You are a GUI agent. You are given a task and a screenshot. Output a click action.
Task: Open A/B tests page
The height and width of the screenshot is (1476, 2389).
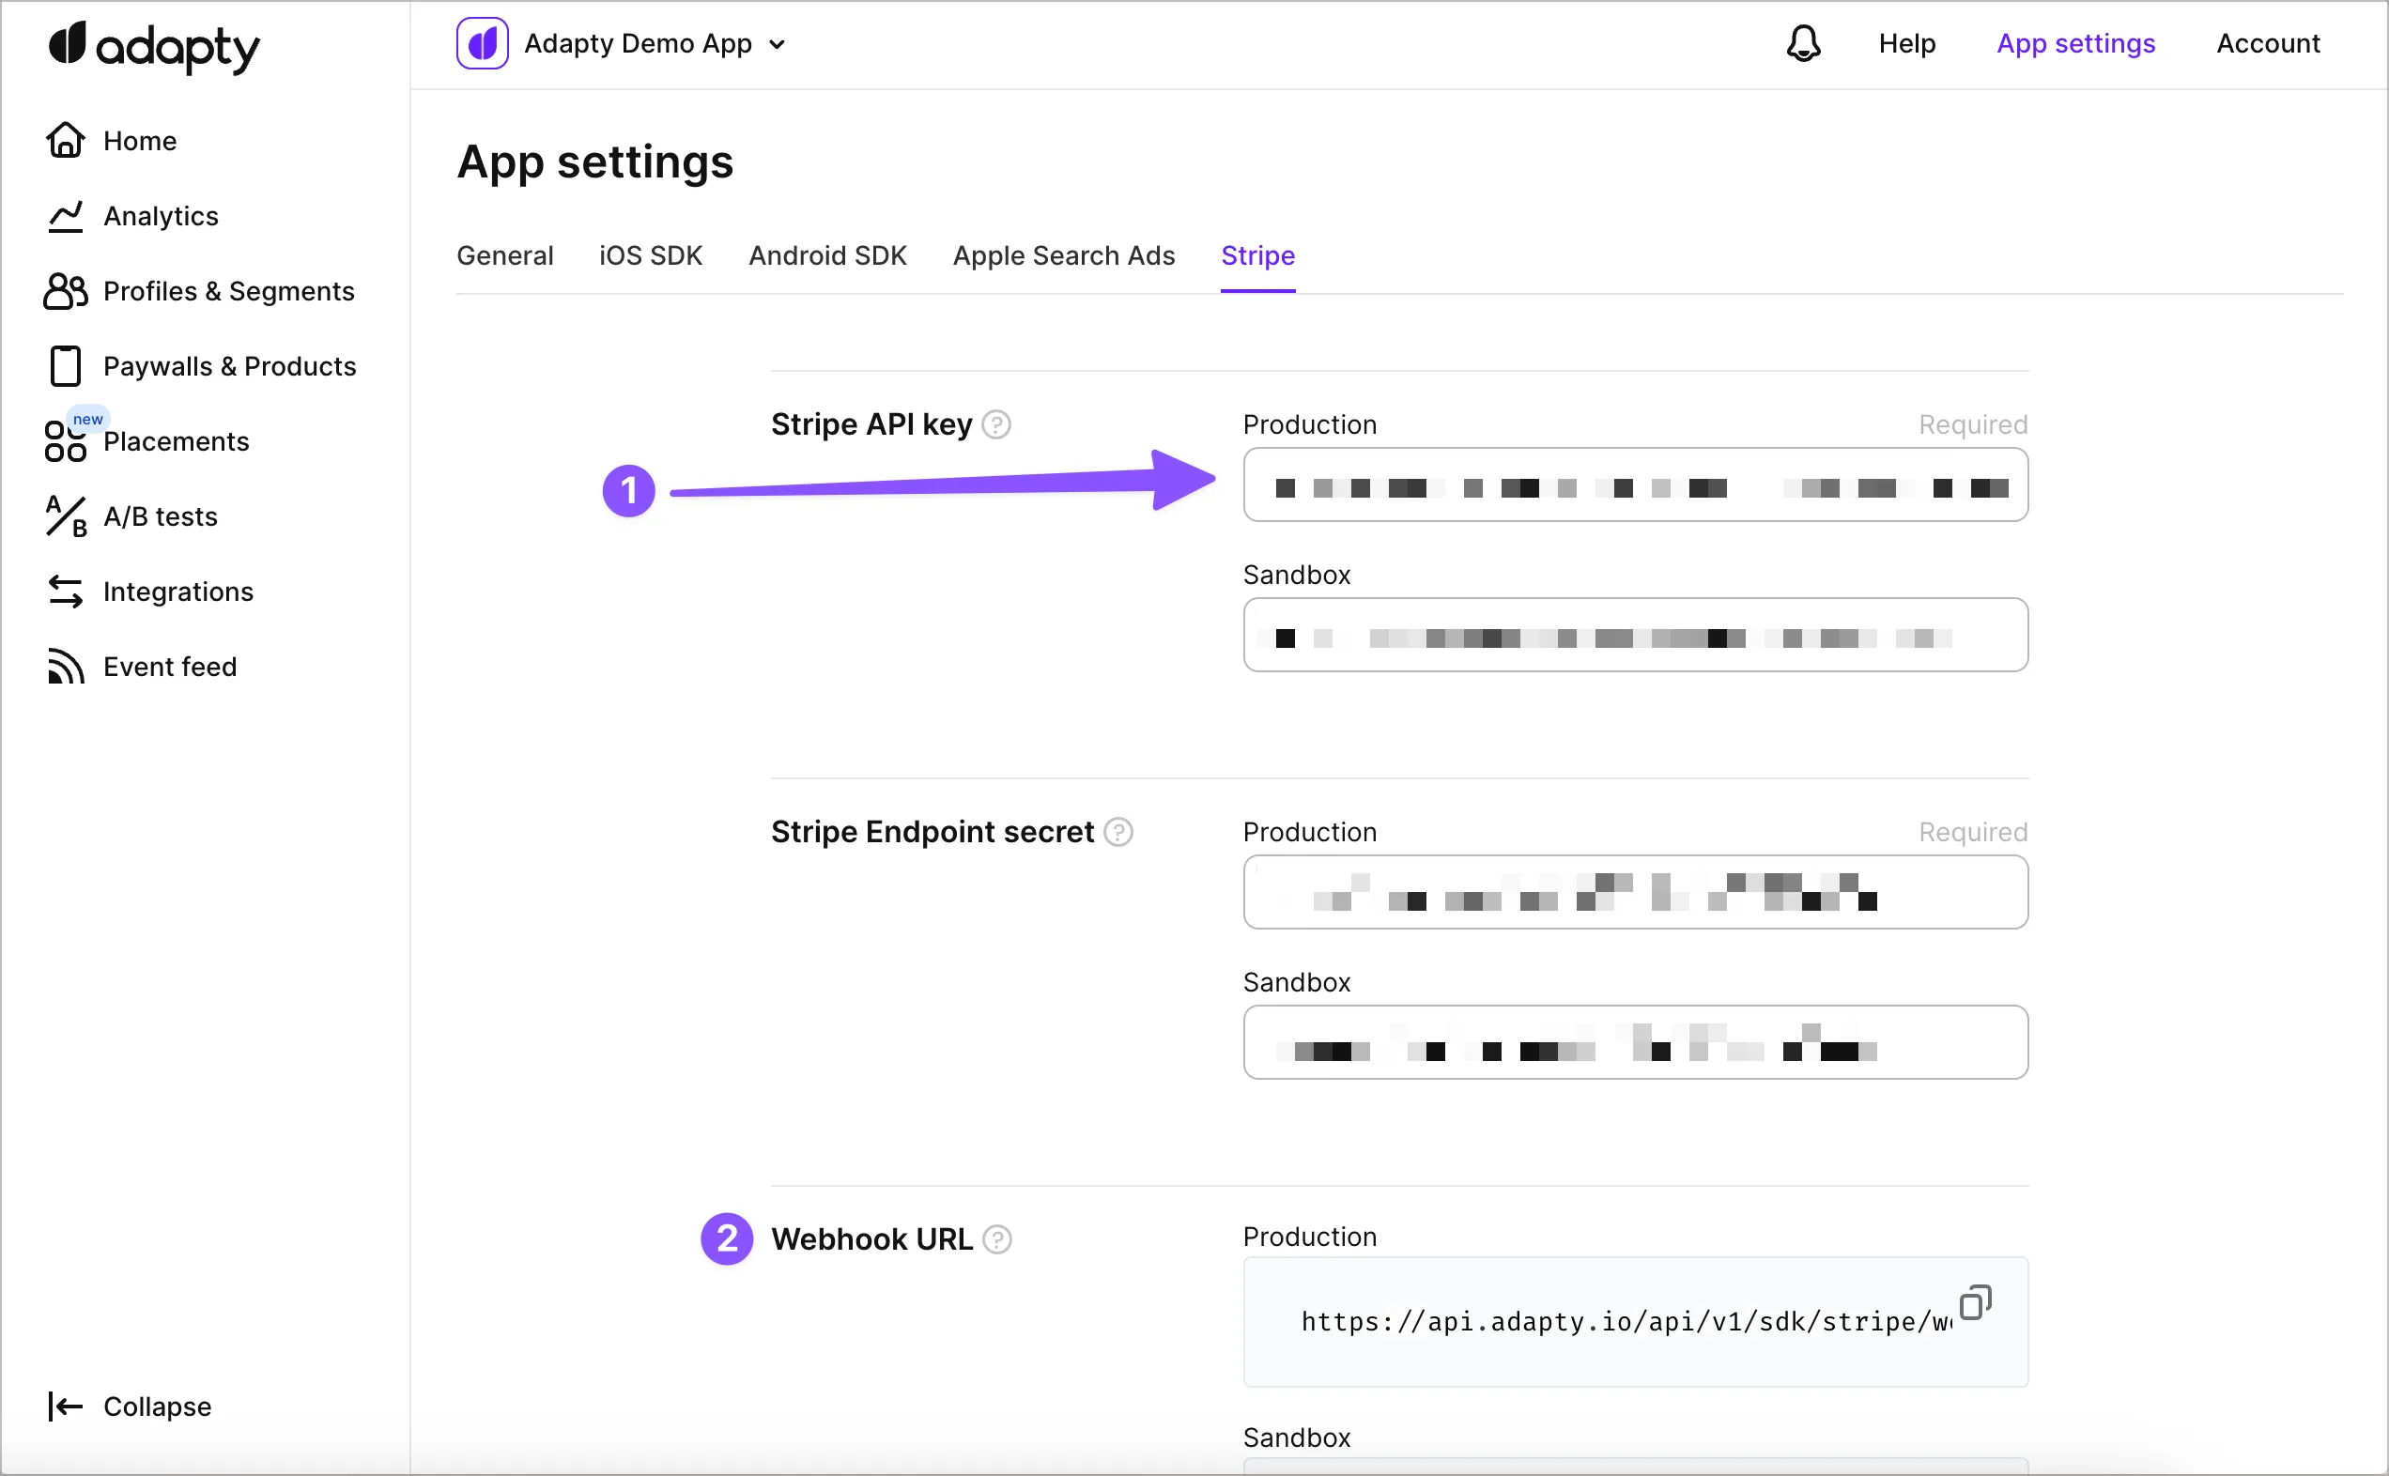(x=161, y=516)
